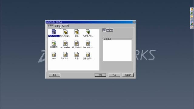The image size is (194, 109).
Task: Select the xzxz drawing template
Action: point(54,56)
